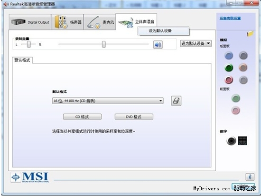This screenshot has width=261, height=196.
Task: Select the green rear panel audio jack
Action: click(x=229, y=68)
